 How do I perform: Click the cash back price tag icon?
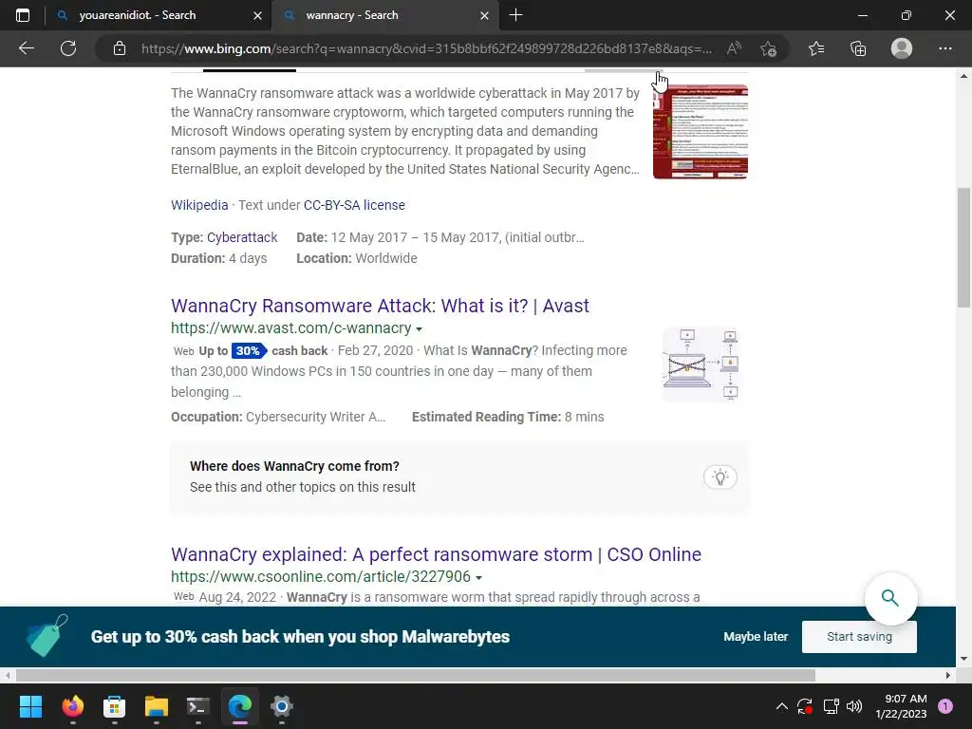(x=47, y=636)
